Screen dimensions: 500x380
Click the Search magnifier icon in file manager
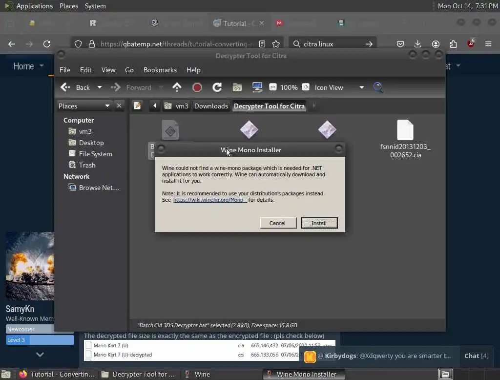pyautogui.click(x=378, y=87)
